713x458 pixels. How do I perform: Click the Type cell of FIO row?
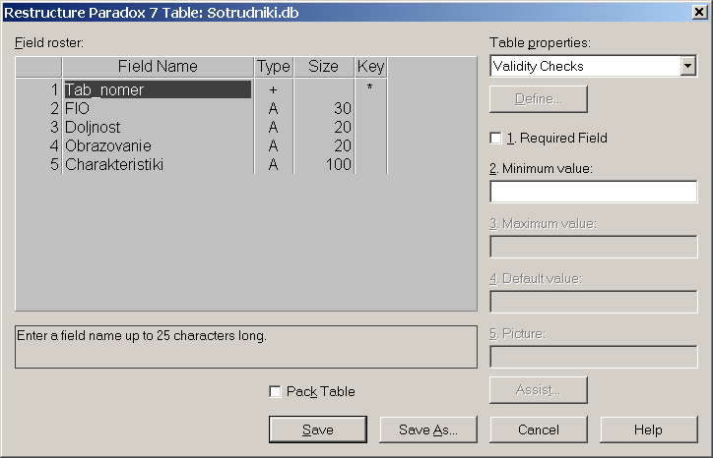pyautogui.click(x=273, y=108)
